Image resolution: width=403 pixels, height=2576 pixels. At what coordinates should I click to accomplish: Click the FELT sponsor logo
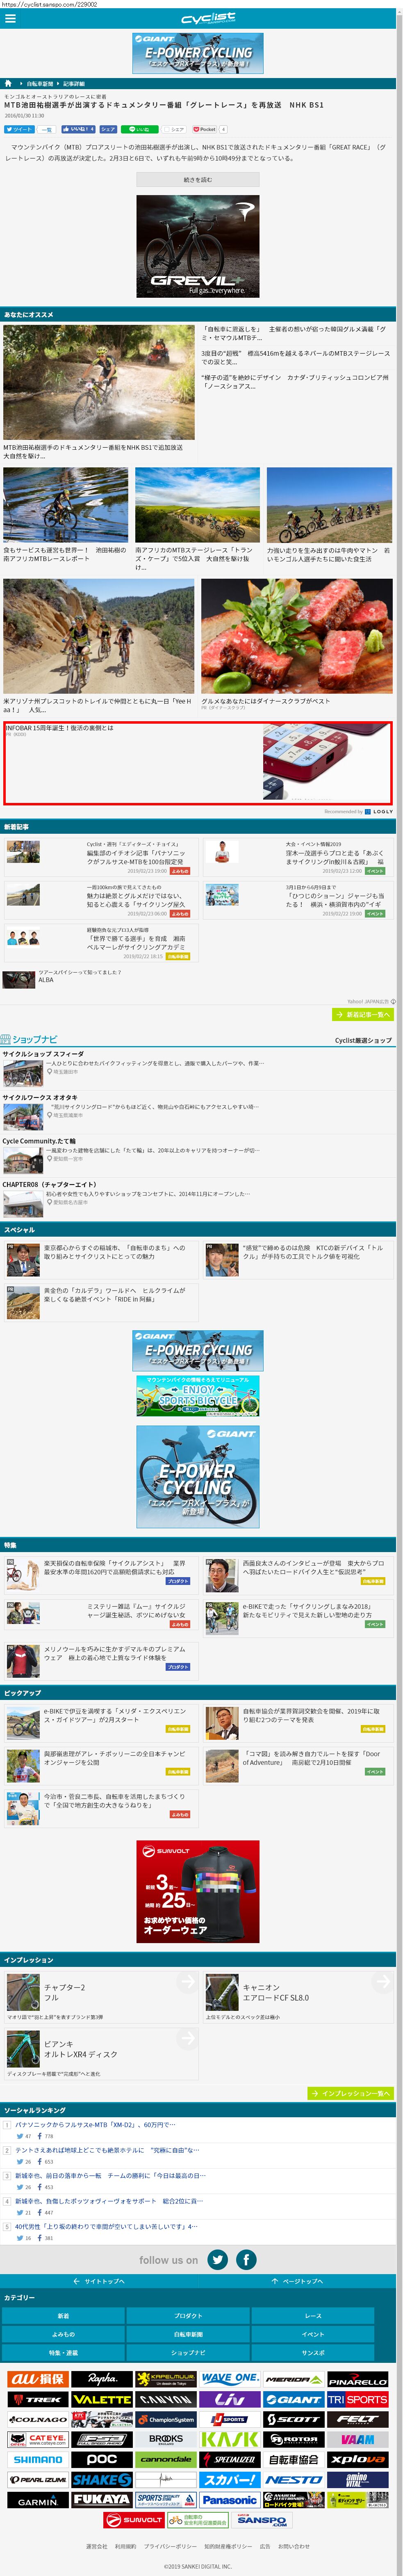pyautogui.click(x=358, y=2419)
